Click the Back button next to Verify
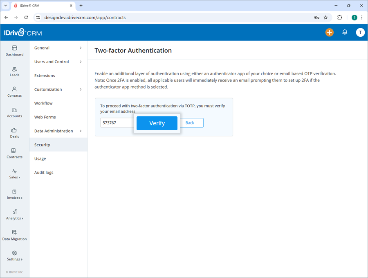The image size is (368, 278). pos(189,122)
